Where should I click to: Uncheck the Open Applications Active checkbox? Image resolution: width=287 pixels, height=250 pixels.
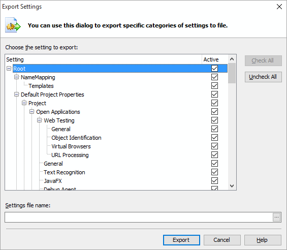pos(214,112)
